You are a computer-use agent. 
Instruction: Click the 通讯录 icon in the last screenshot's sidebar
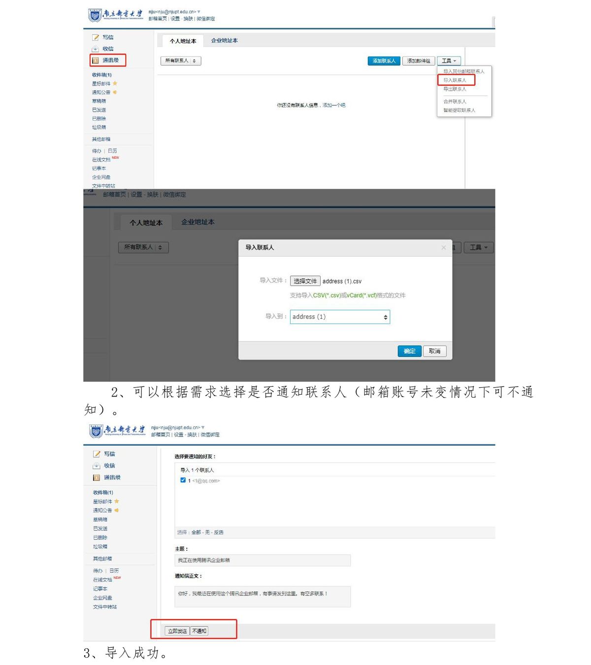tap(97, 477)
